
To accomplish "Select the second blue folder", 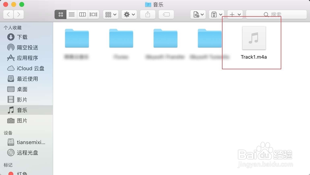I will 121,38.
